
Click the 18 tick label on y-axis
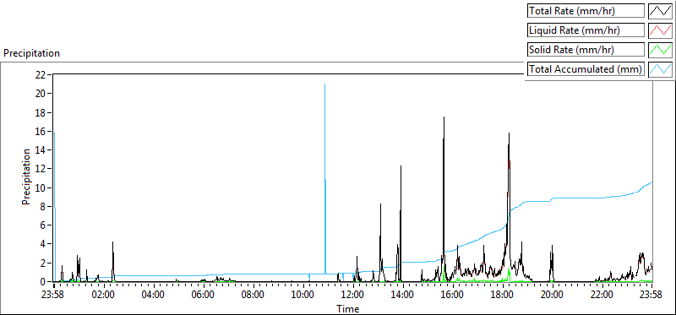41,112
